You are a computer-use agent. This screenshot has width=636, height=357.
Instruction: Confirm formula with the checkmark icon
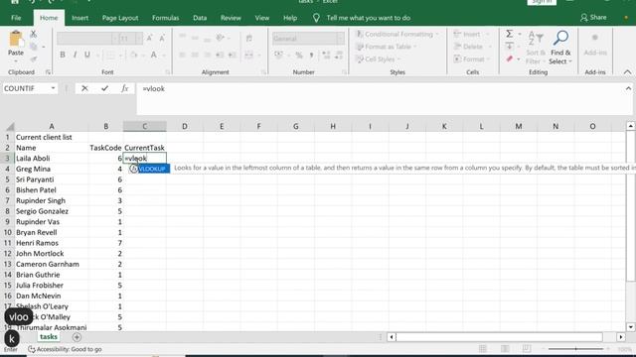104,88
